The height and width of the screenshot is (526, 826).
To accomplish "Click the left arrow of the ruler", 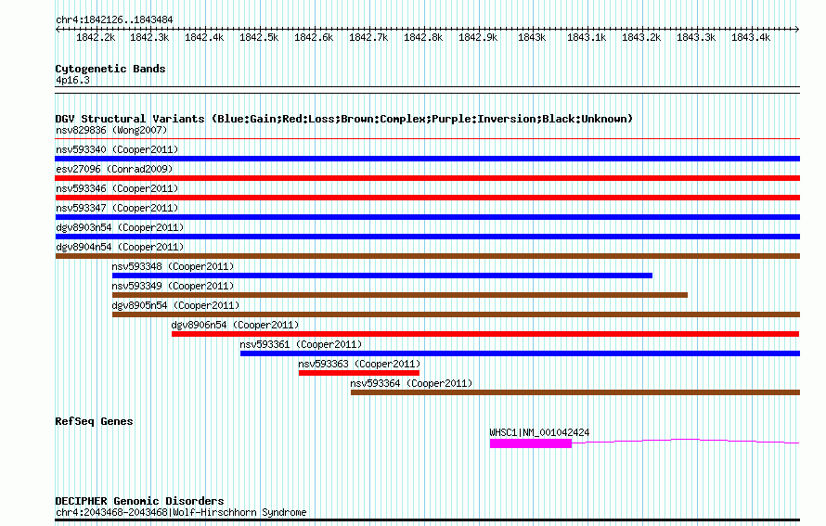I will [58, 29].
